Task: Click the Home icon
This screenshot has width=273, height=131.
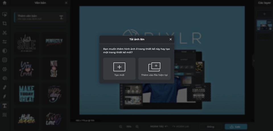Action: pos(5,3)
